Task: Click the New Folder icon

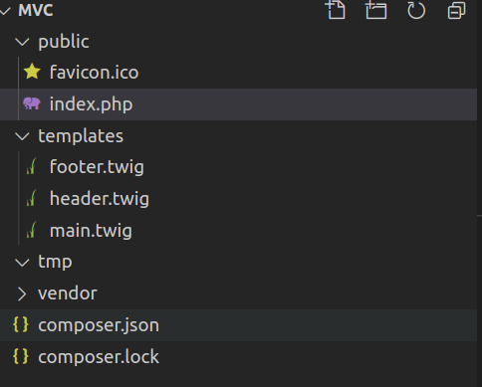Action: pos(376,10)
